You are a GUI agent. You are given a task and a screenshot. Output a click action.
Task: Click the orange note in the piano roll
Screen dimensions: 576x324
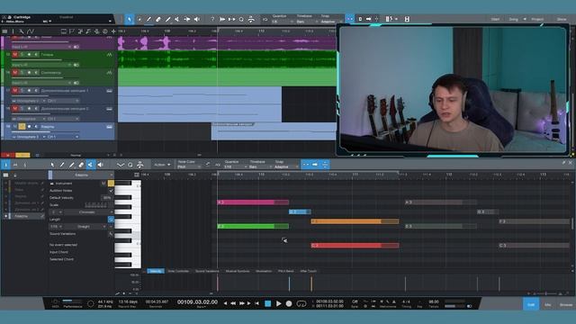point(355,221)
